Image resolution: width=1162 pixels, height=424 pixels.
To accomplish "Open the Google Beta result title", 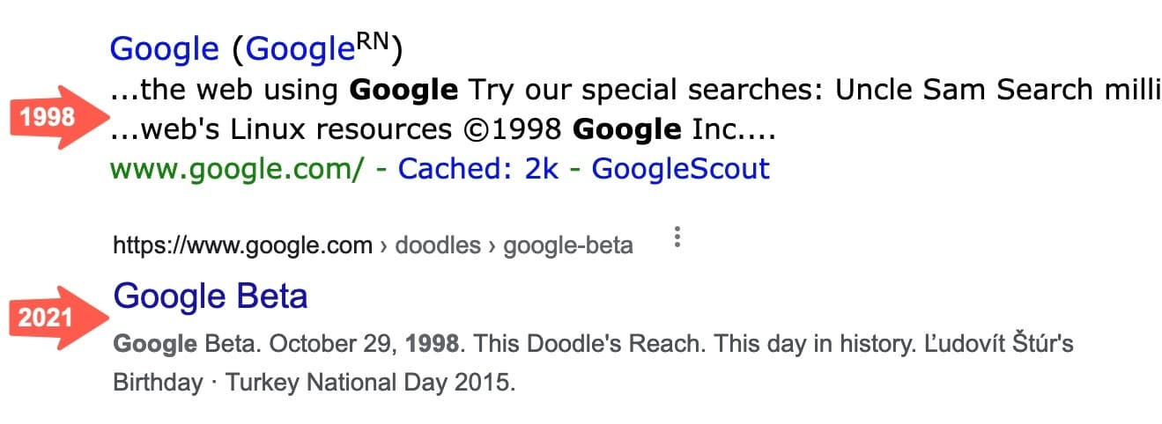I will pos(211,296).
